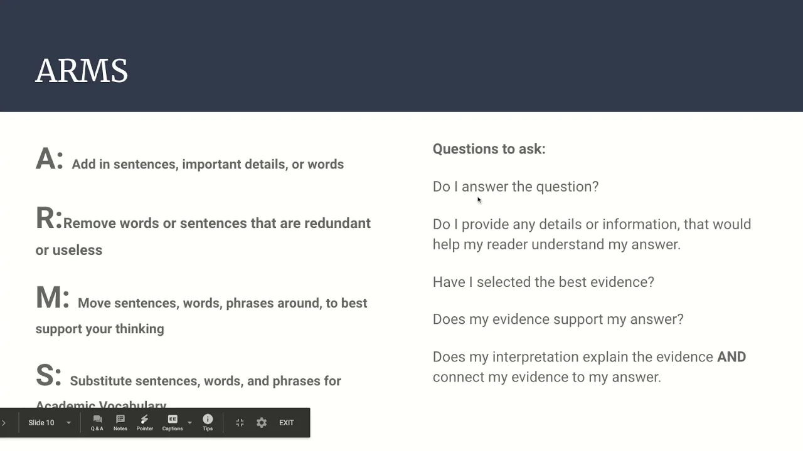803x451 pixels.
Task: Click 'Have I selected the best evidence?' line
Action: pos(543,282)
